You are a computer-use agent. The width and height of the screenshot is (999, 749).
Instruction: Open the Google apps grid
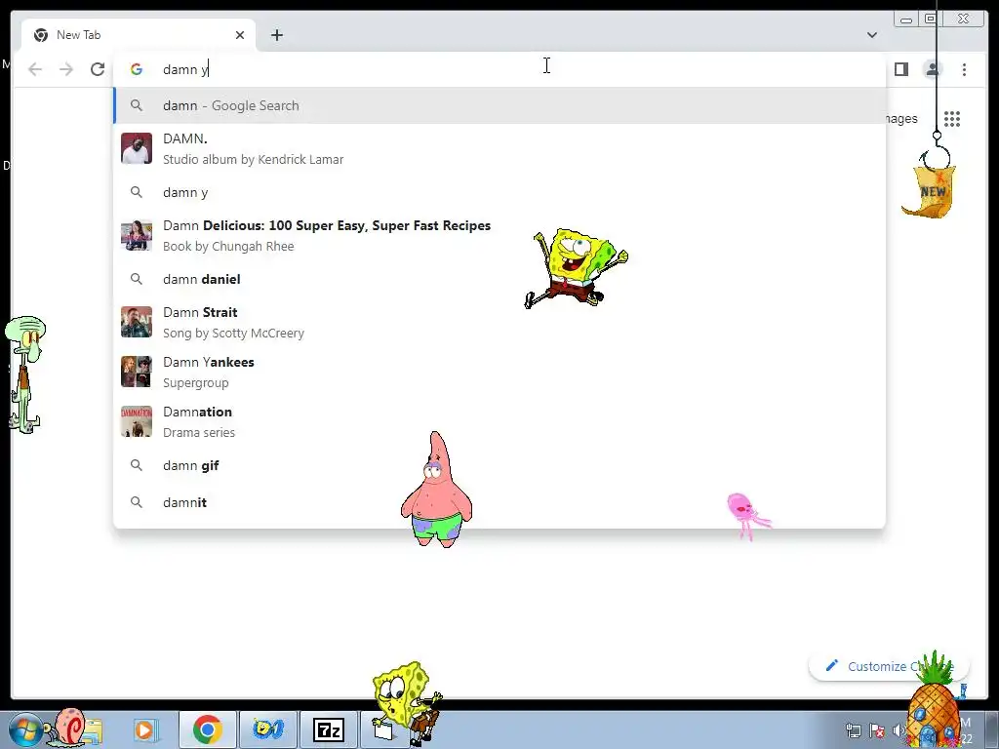pyautogui.click(x=952, y=119)
